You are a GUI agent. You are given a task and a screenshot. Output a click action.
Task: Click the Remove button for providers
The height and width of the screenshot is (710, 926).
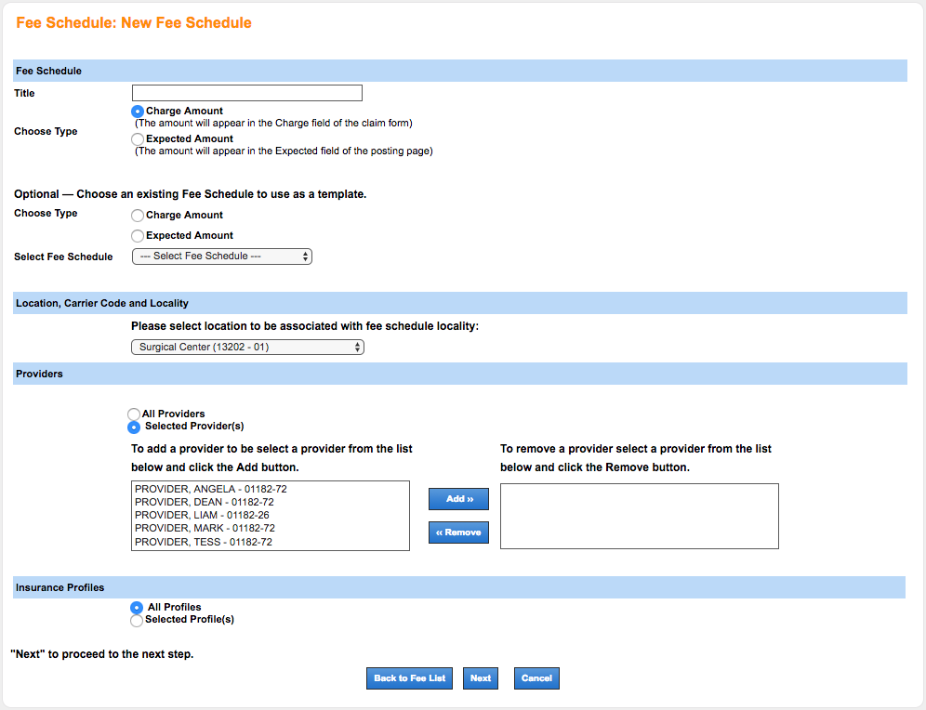(x=458, y=532)
